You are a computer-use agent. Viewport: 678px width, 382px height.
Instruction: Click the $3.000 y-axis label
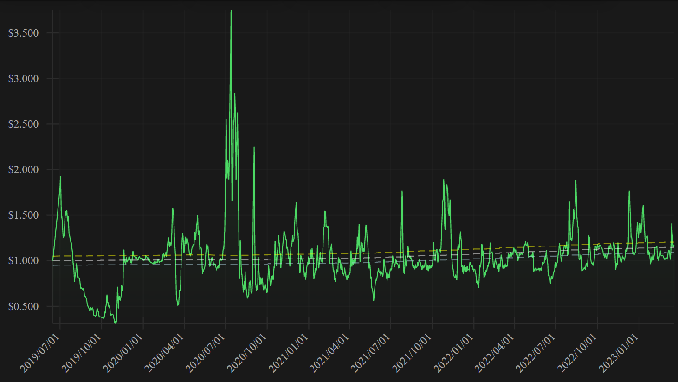[23, 78]
